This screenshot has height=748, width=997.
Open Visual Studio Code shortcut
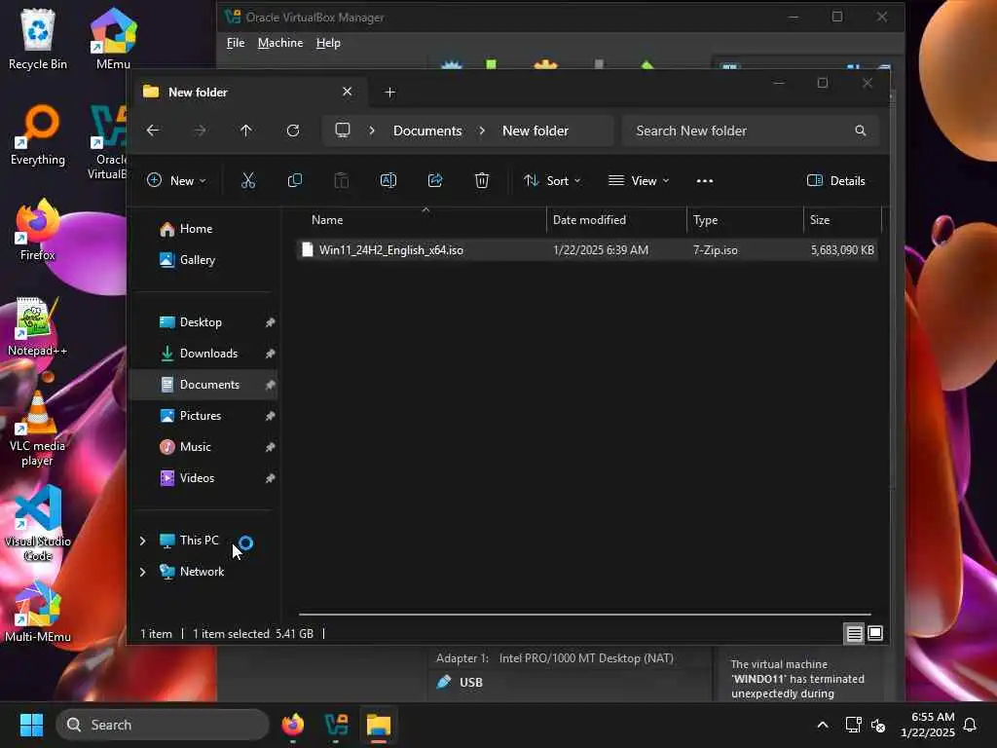[38, 523]
